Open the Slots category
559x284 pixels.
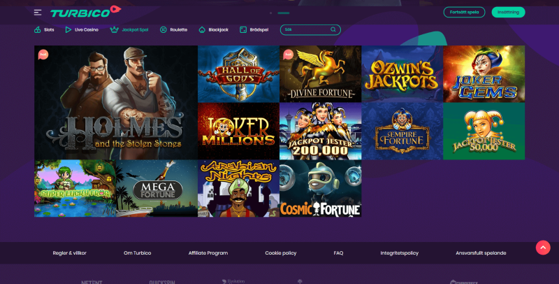coord(44,29)
